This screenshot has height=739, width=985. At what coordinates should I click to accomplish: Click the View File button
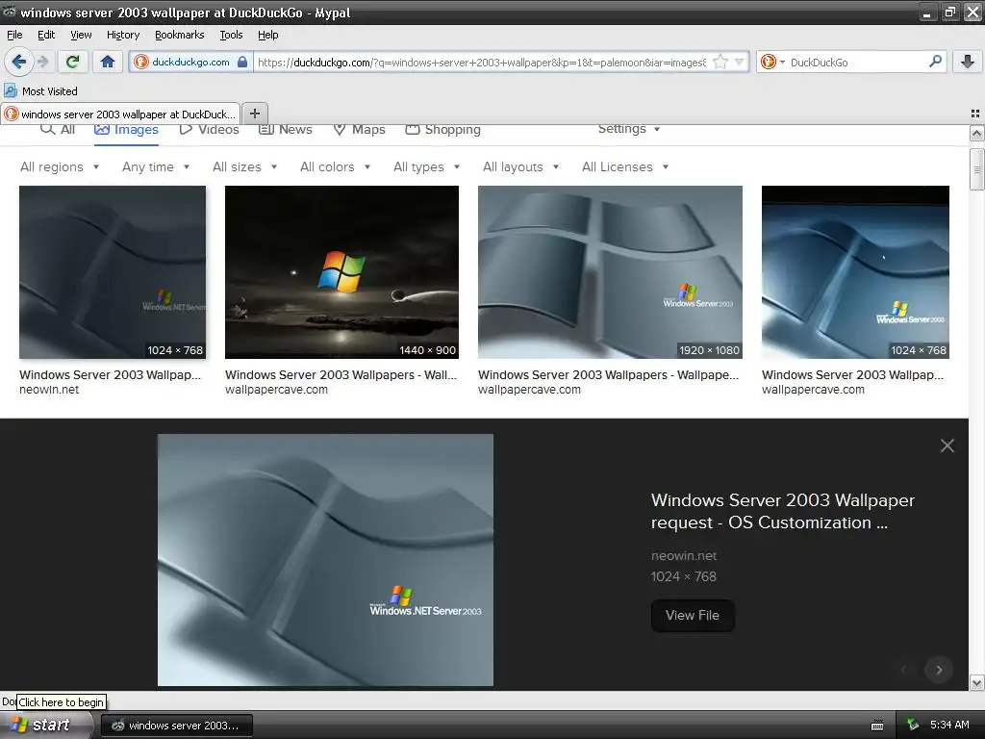coord(693,615)
